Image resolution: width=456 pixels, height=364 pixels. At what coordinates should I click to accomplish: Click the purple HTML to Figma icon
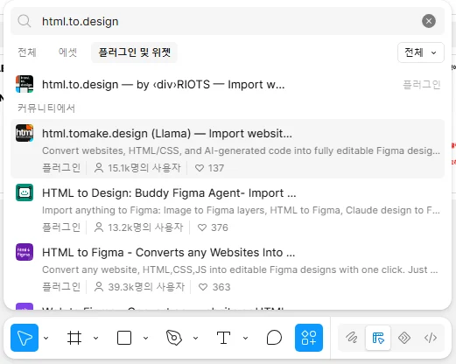click(25, 252)
